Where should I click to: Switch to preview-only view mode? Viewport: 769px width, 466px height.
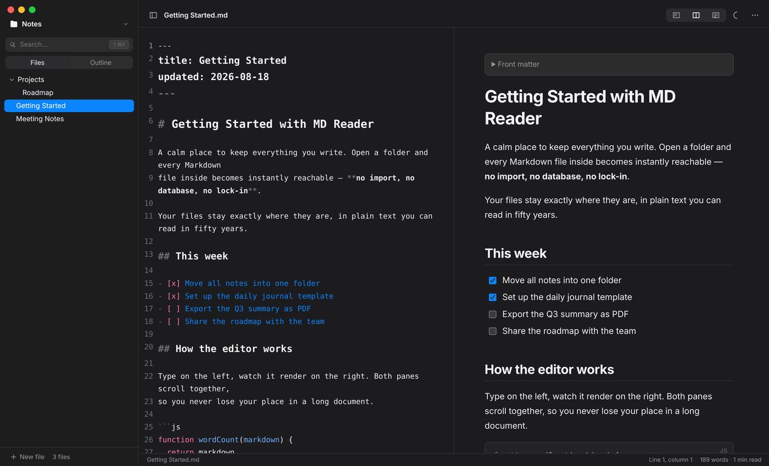tap(716, 15)
